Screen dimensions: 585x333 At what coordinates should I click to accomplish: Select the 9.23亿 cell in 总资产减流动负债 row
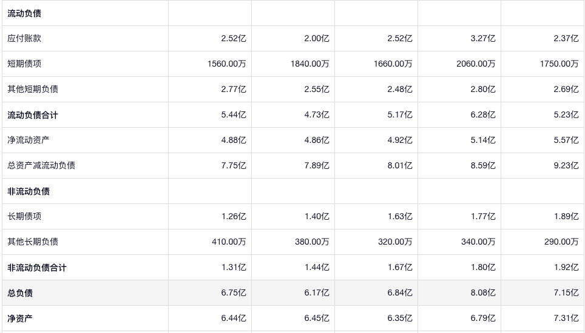566,165
